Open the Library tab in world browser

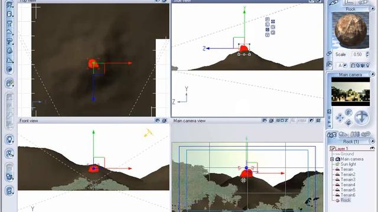coord(355,135)
